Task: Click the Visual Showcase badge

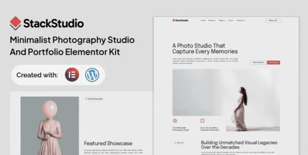Action: (x=94, y=99)
